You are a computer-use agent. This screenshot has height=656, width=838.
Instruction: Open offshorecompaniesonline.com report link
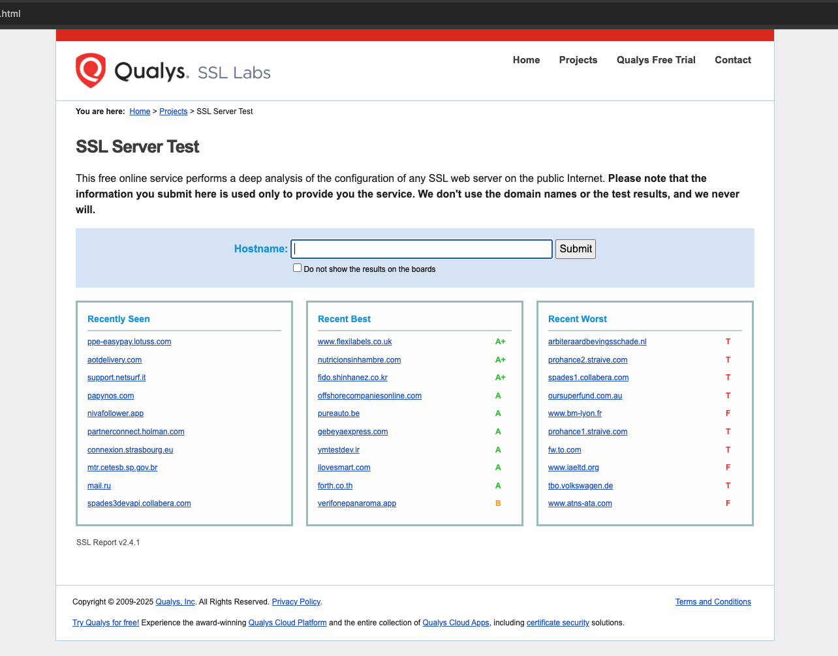369,396
